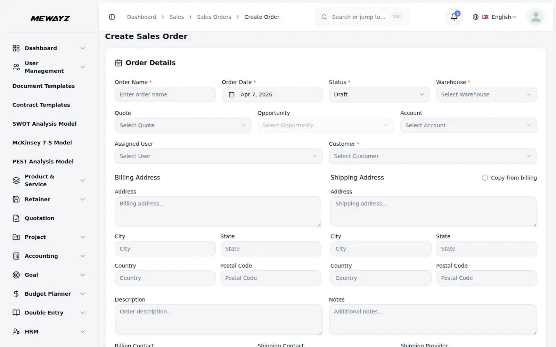
Task: Open the Select Customer dropdown
Action: (x=433, y=156)
